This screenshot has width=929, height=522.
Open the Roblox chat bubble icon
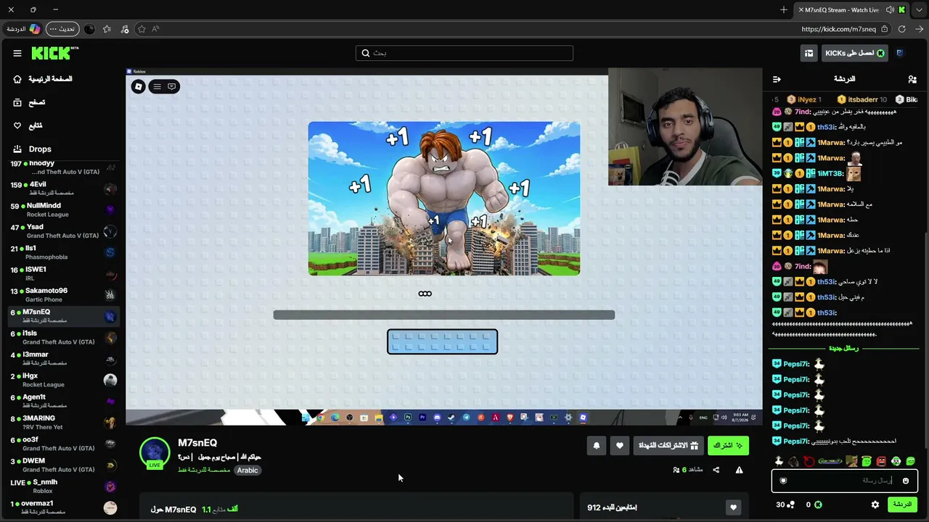coord(172,86)
